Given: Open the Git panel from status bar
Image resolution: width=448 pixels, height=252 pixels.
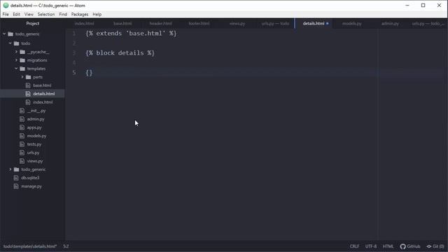Looking at the screenshot, I should coord(435,246).
